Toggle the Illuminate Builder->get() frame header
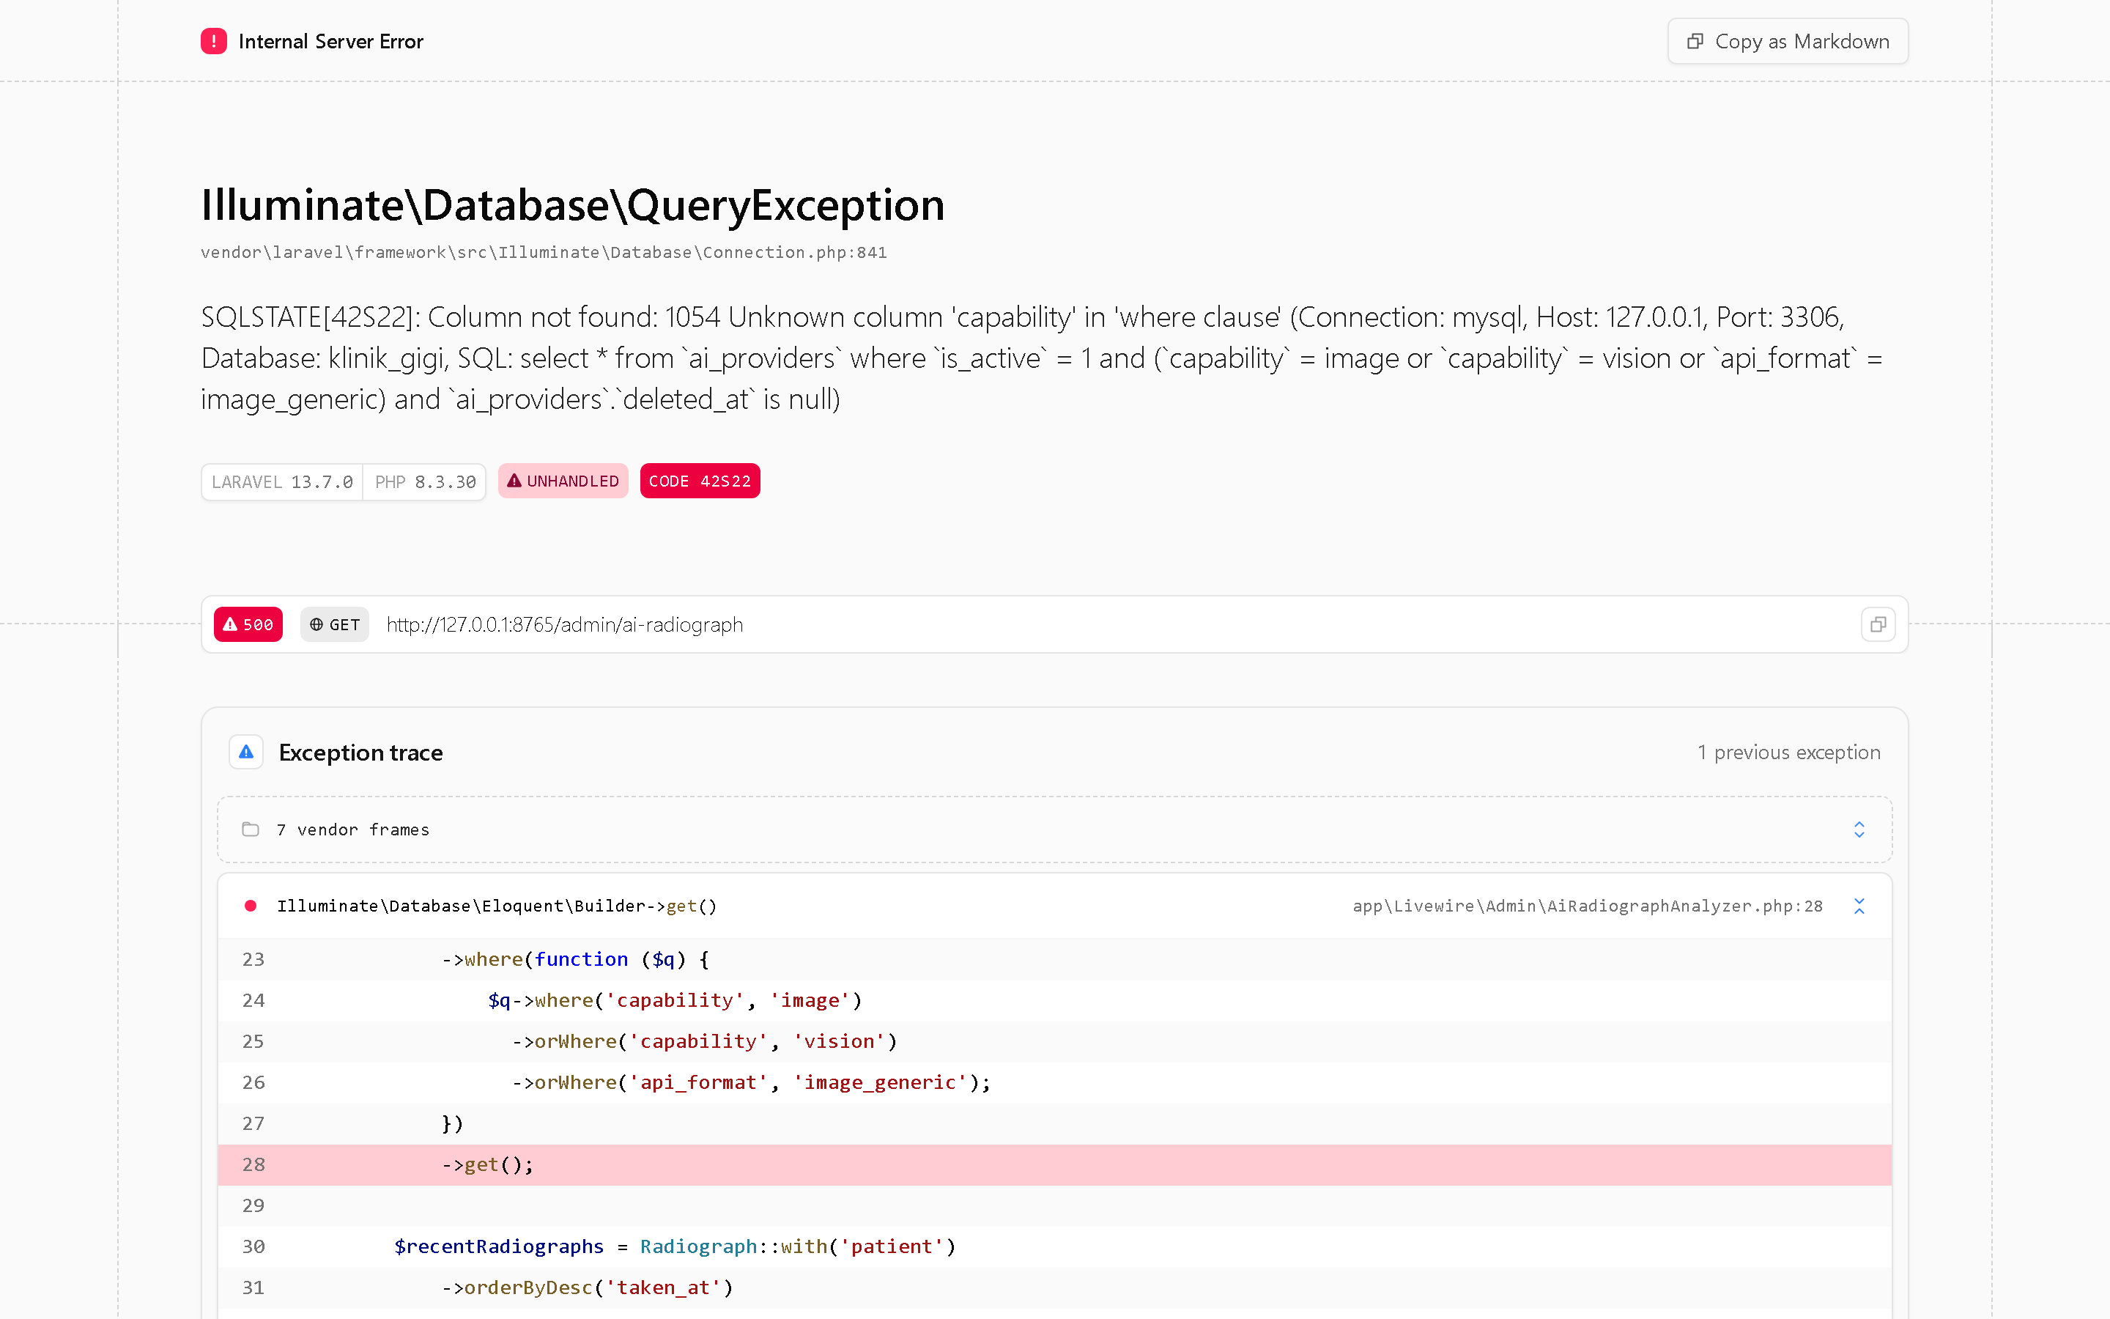The image size is (2110, 1319). coord(1054,906)
